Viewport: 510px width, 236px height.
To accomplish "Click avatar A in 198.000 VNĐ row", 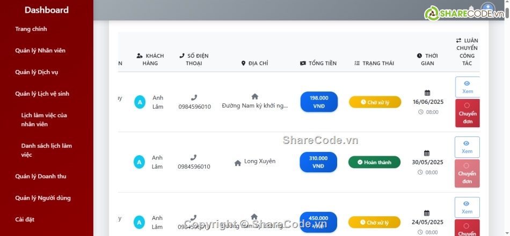I will click(140, 102).
